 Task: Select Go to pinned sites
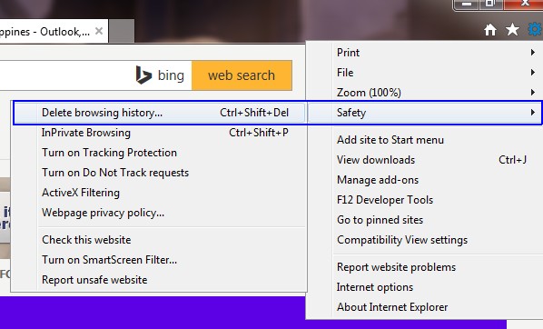pos(425,220)
